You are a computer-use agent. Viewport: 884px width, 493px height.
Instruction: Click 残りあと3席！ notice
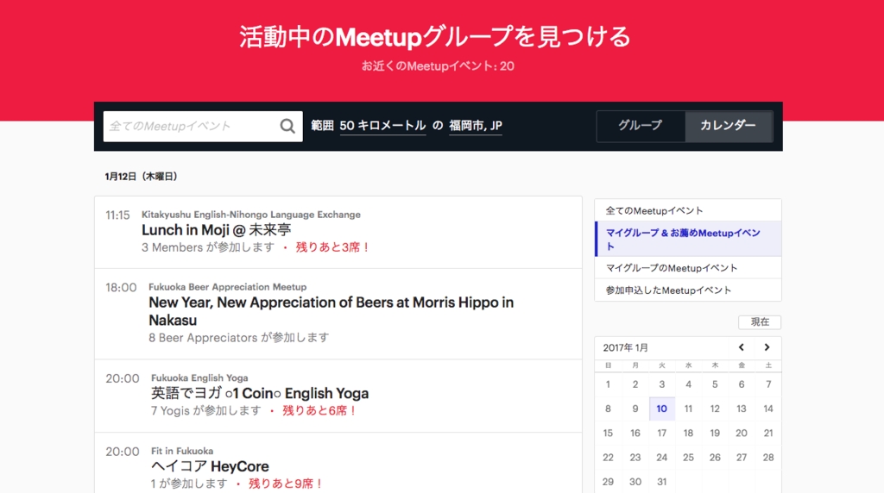pos(333,247)
